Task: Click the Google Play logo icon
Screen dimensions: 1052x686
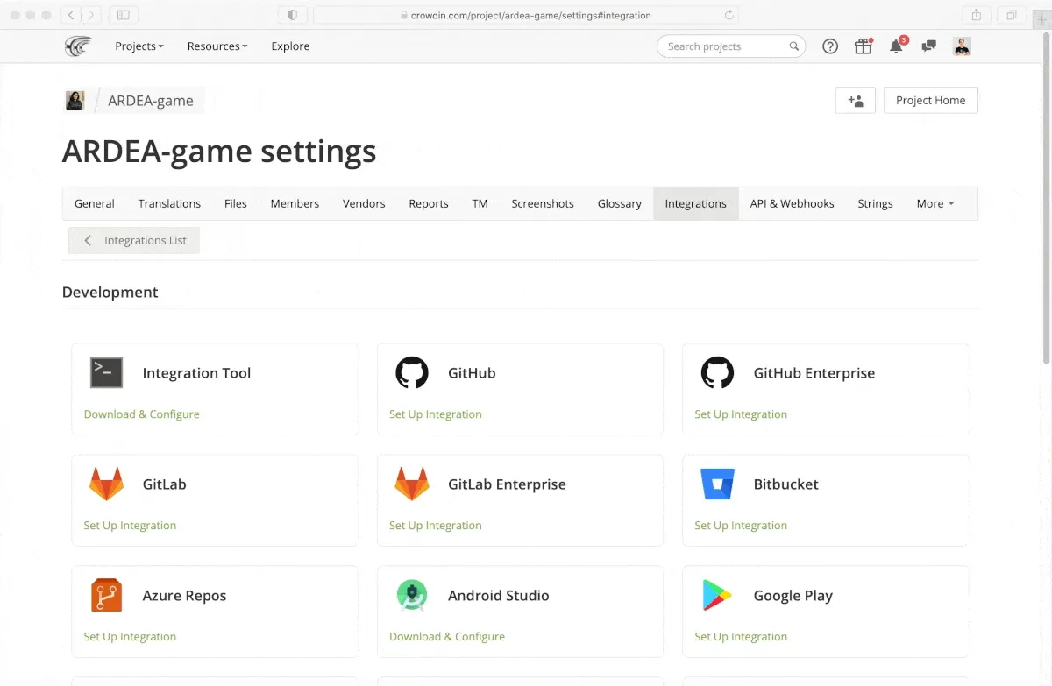Action: coord(717,596)
